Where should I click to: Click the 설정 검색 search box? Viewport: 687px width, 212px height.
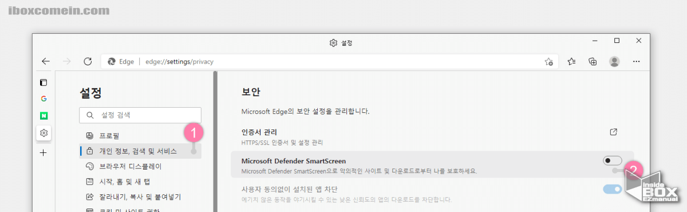[x=140, y=115]
